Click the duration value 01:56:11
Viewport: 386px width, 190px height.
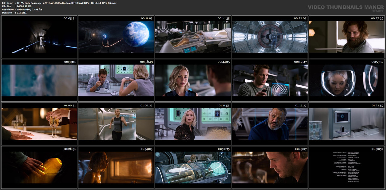22,13
